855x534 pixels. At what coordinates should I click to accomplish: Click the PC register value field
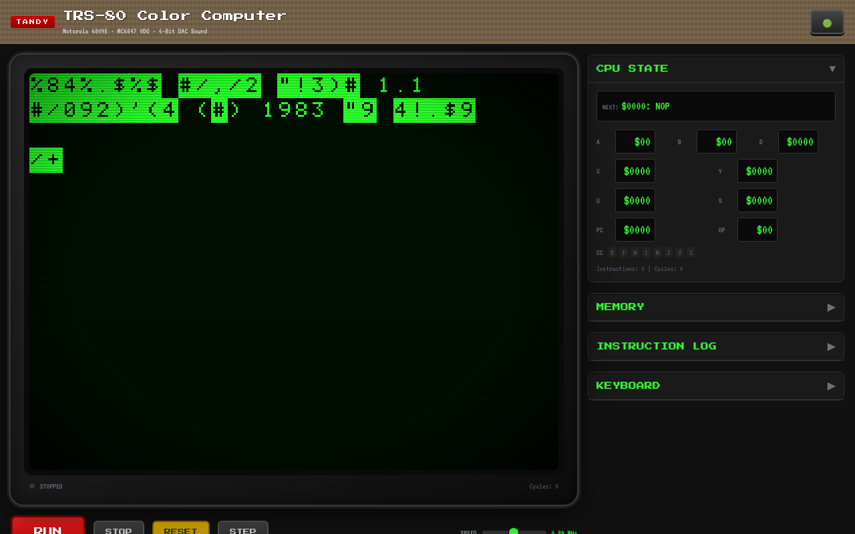635,230
